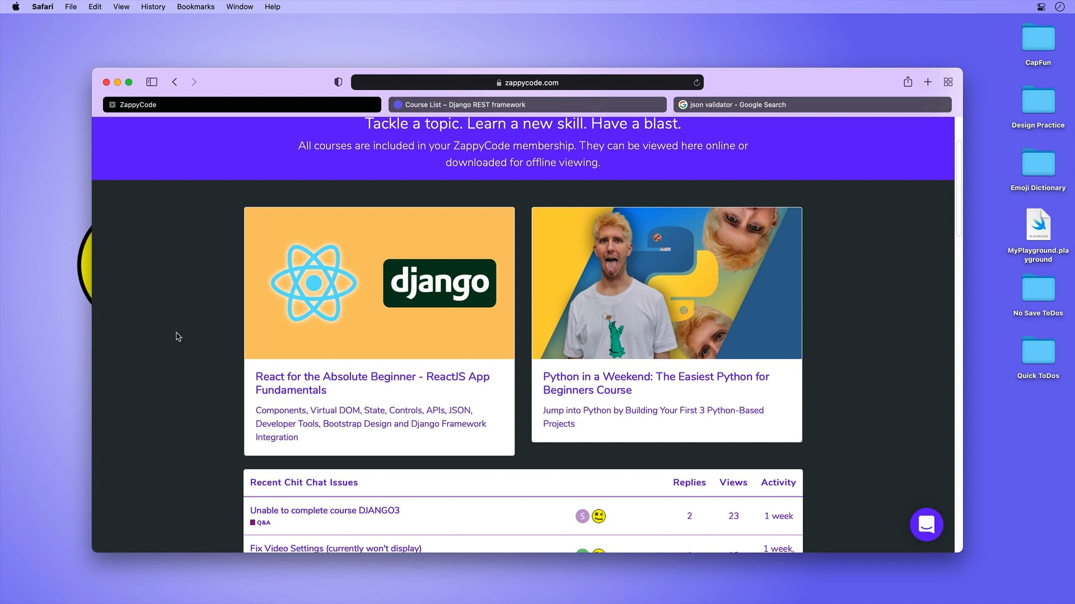Open the Python in a Weekend thumbnail
1075x604 pixels.
(667, 283)
